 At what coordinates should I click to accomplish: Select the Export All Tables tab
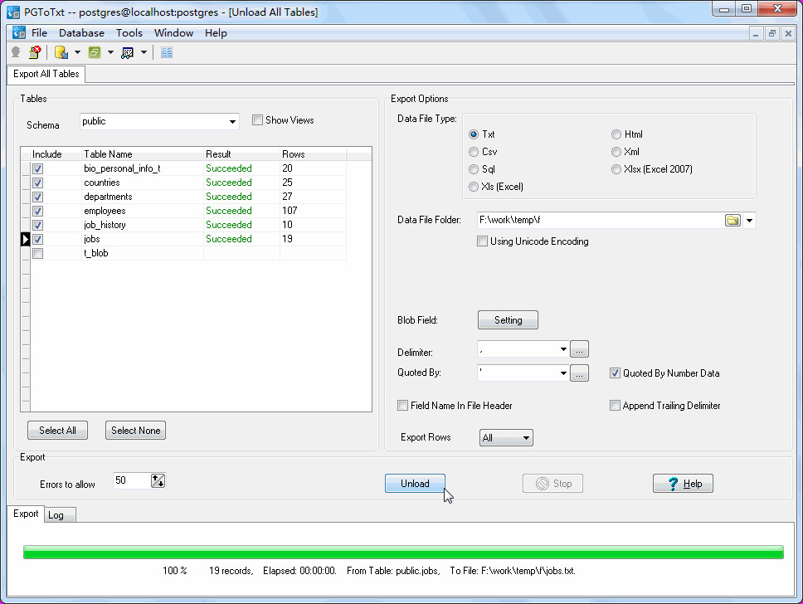pyautogui.click(x=46, y=74)
